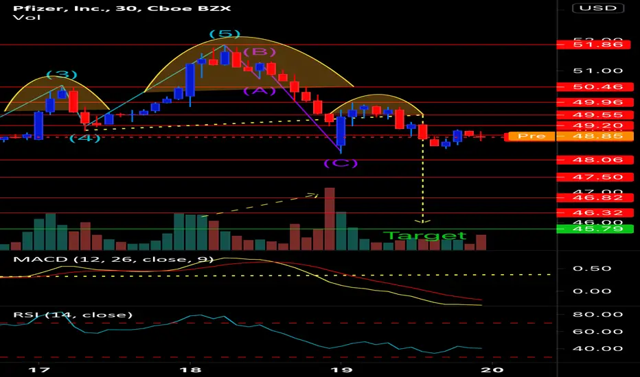
Task: Click the 48.06 price level label
Action: click(x=595, y=160)
